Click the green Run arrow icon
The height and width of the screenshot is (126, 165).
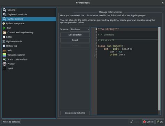4,28
